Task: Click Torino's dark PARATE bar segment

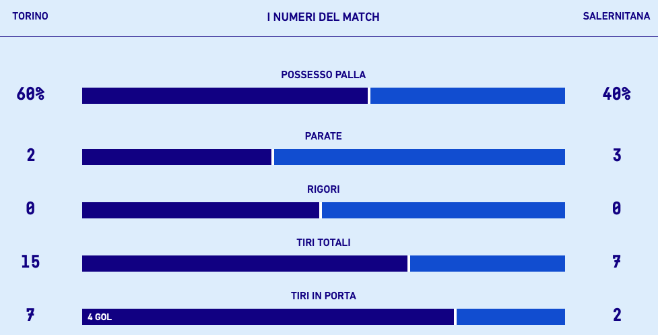Action: point(176,157)
